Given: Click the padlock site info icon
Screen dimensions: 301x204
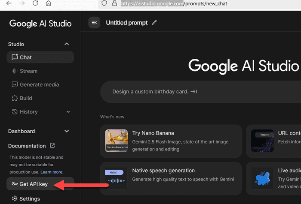Looking at the screenshot, I should point(114,3).
